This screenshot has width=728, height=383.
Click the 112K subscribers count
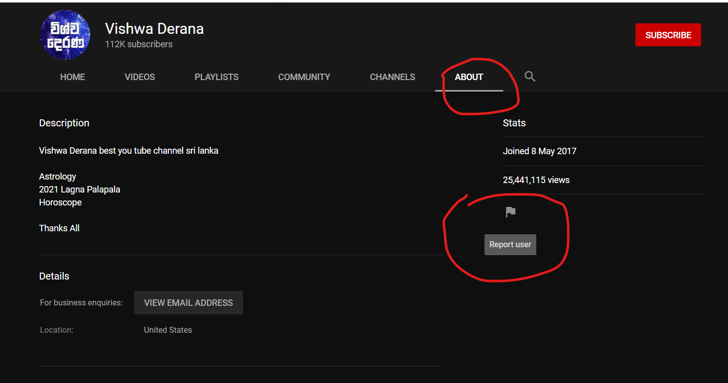(139, 44)
